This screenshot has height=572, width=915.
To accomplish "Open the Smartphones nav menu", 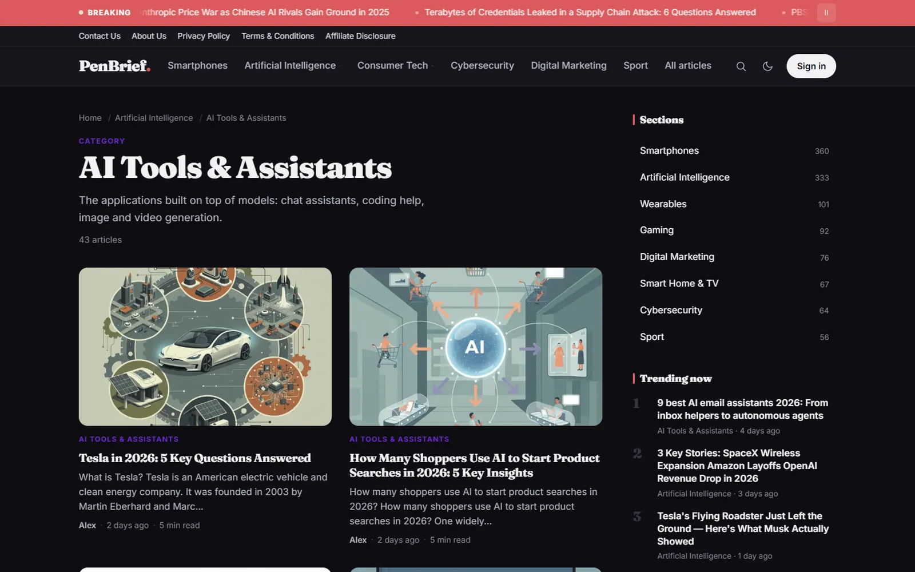I will pyautogui.click(x=197, y=65).
